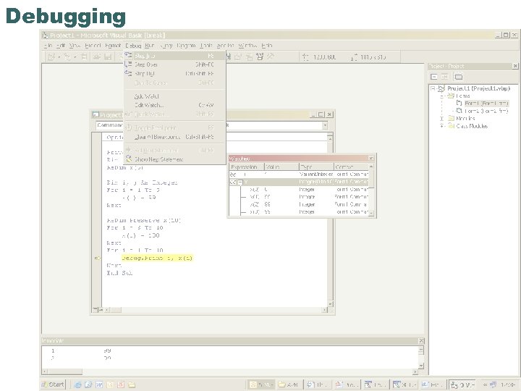Open the Run menu
The width and height of the screenshot is (521, 391).
pos(150,46)
